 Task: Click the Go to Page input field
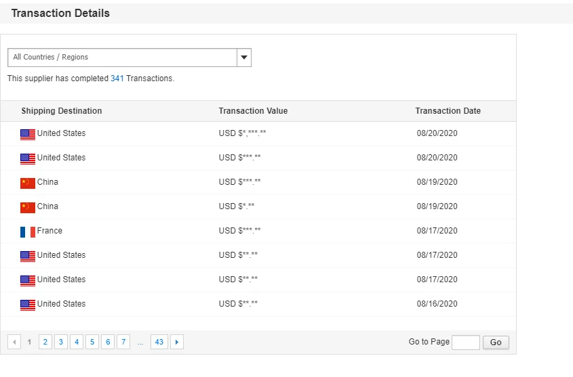pos(465,342)
